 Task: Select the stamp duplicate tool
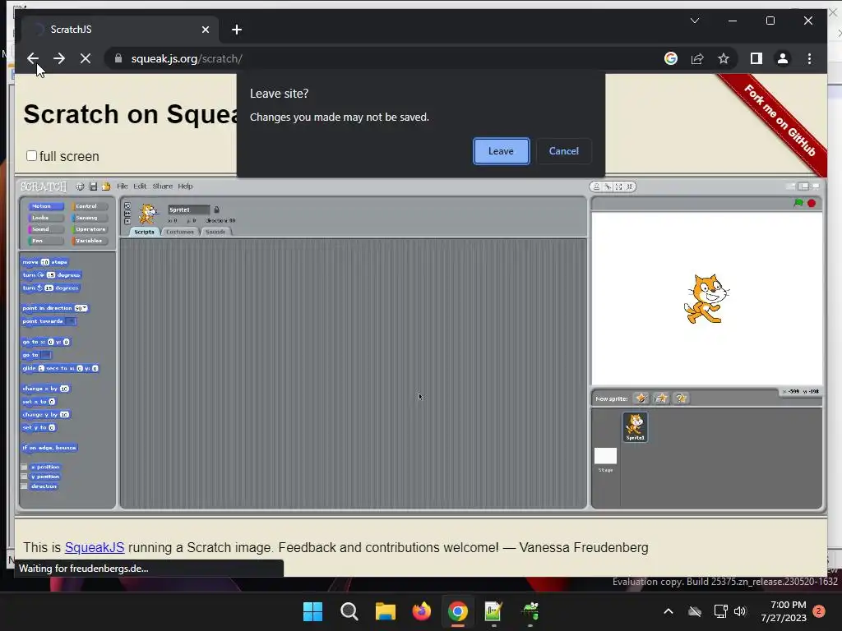[597, 187]
